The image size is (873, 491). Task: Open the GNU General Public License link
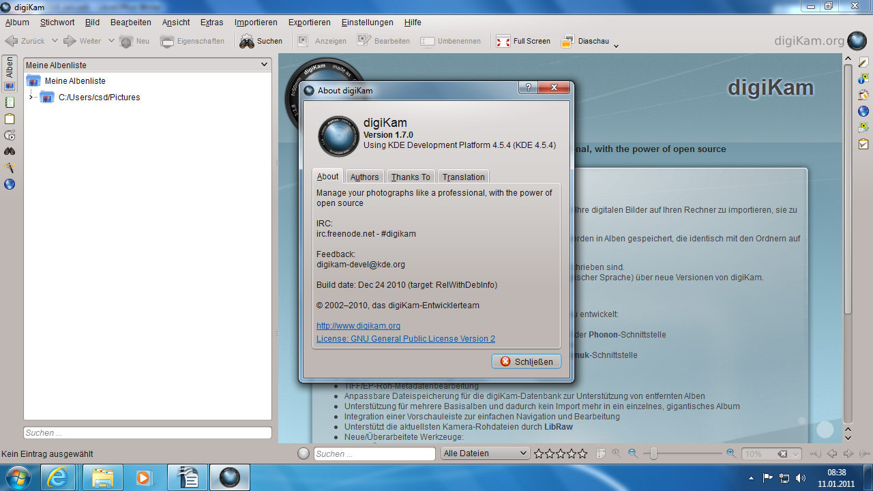coord(405,338)
